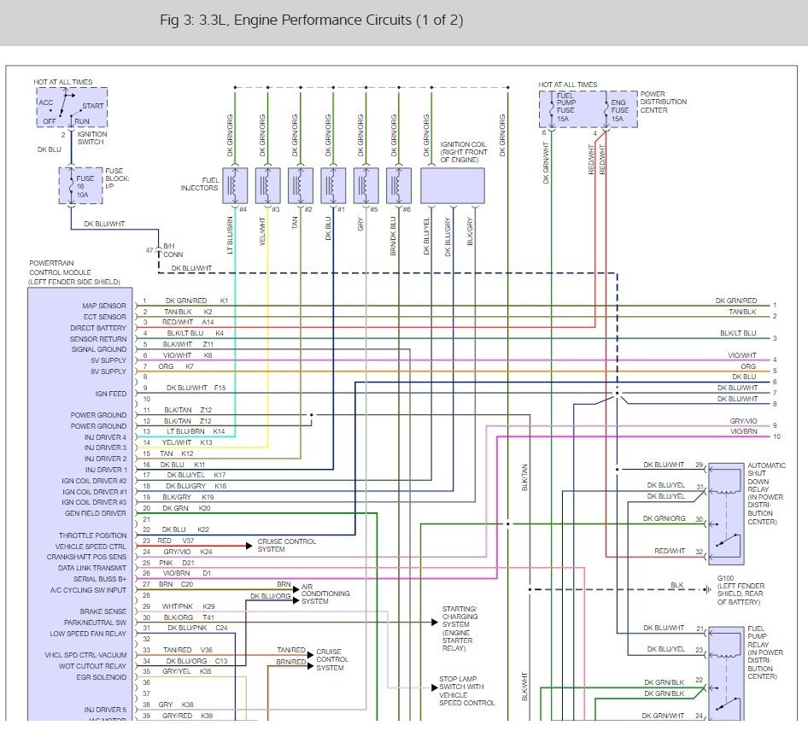The height and width of the screenshot is (731, 808).
Task: Click the DATA LINK TRANSMIT label
Action: (x=91, y=568)
